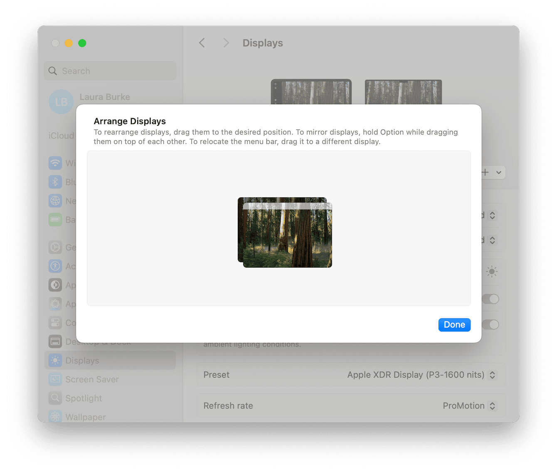This screenshot has height=472, width=557.
Task: Click the frontmost display thumbnail in Arrange Displays
Action: tap(288, 235)
